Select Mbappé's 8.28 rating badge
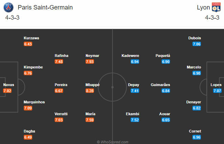The height and width of the screenshot is (144, 224). point(90,91)
